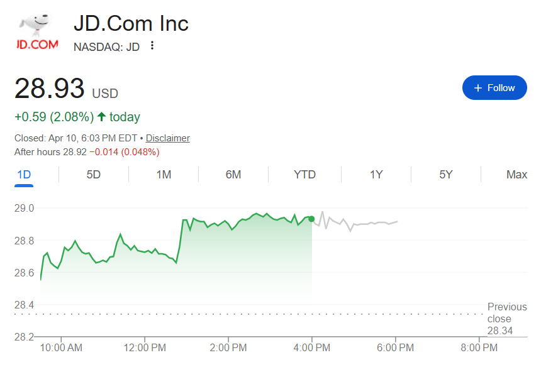Switch to the 5D tab

pyautogui.click(x=94, y=175)
